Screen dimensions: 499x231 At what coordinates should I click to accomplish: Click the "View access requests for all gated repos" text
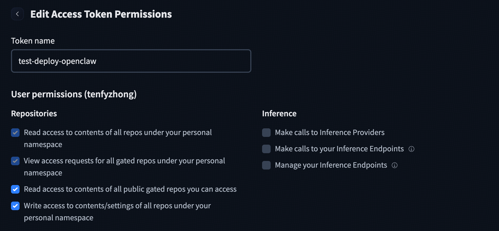pos(124,161)
